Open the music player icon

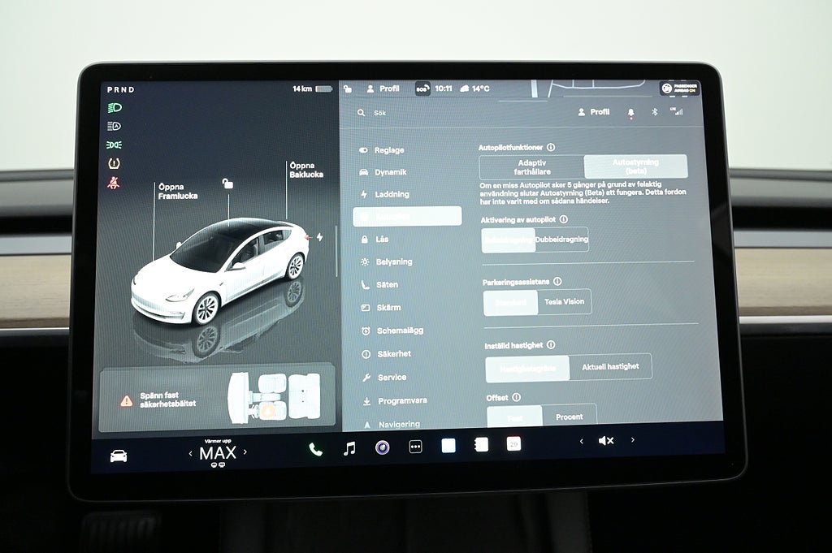(349, 448)
